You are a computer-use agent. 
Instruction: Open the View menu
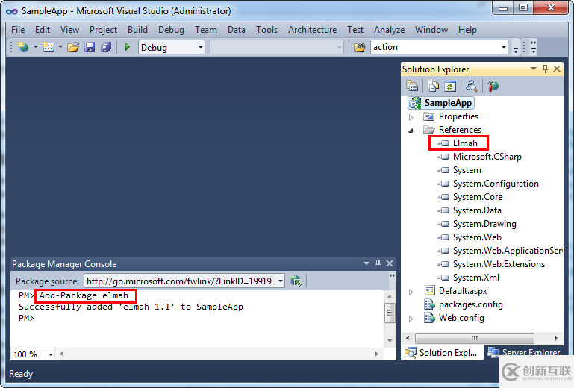(69, 30)
